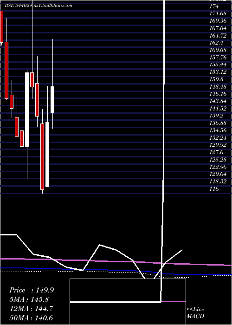This screenshot has height=325, width=232.
Task: Click the 116 price axis label
Action: tap(214, 189)
